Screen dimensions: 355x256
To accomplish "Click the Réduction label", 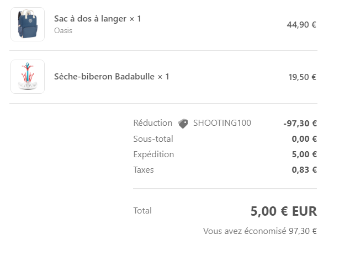I will 153,123.
